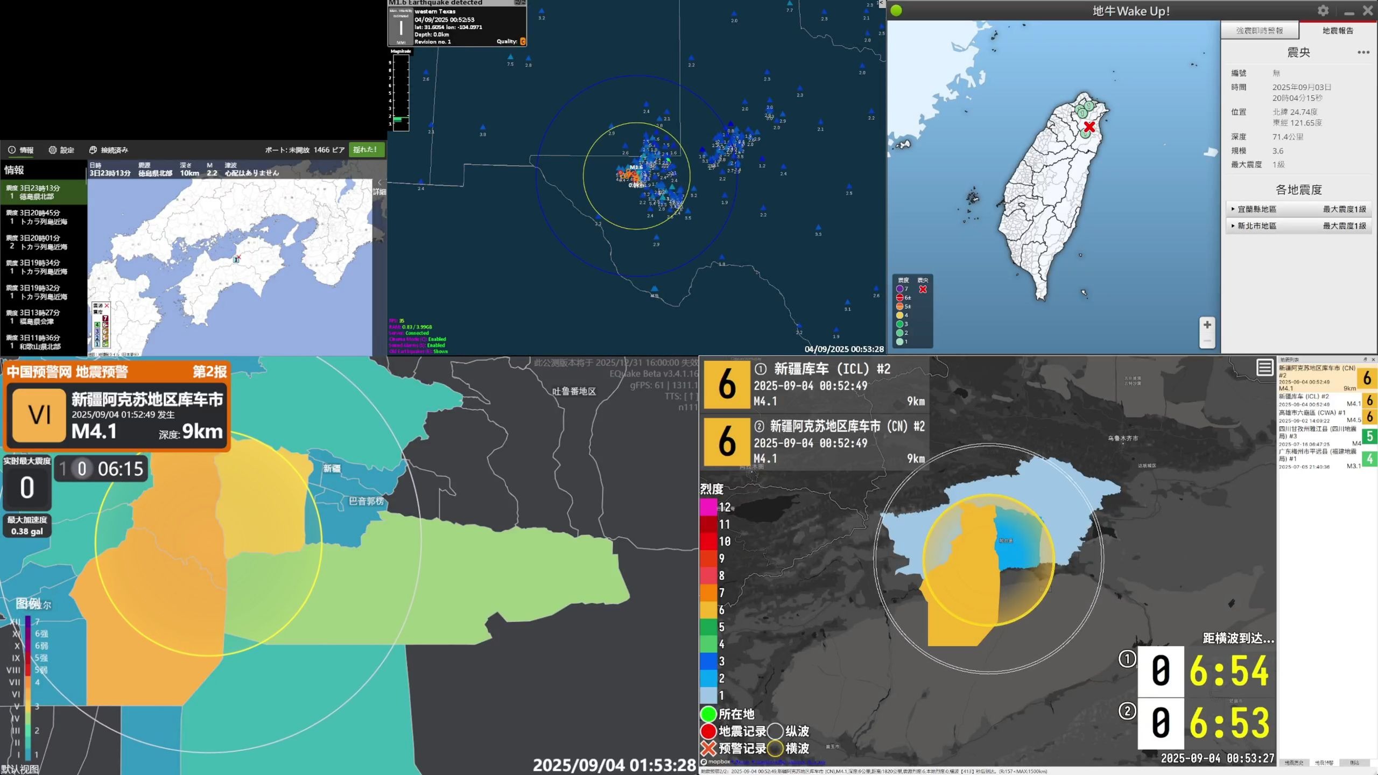Click the green status light in 地牛Wake Up!
1378x775 pixels.
(896, 10)
